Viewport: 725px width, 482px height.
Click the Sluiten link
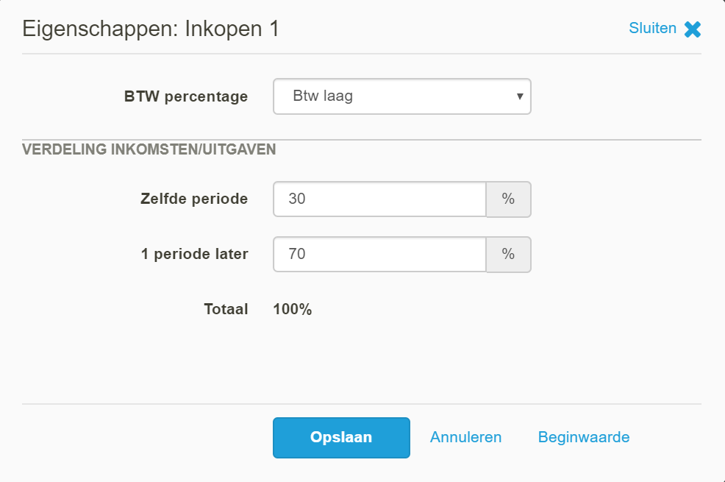(652, 28)
